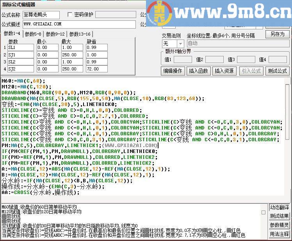This screenshot has height=241, width=292.
Task: Click the line starting 变线:=EMA(MA(CLOSE,30)
Action: coord(59,104)
